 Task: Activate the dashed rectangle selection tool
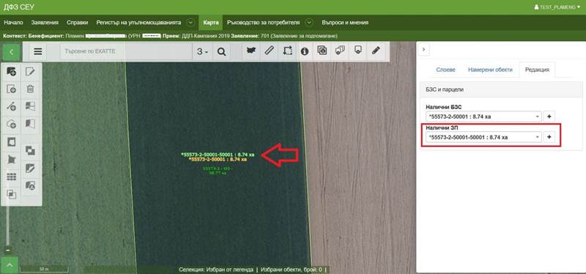287,51
